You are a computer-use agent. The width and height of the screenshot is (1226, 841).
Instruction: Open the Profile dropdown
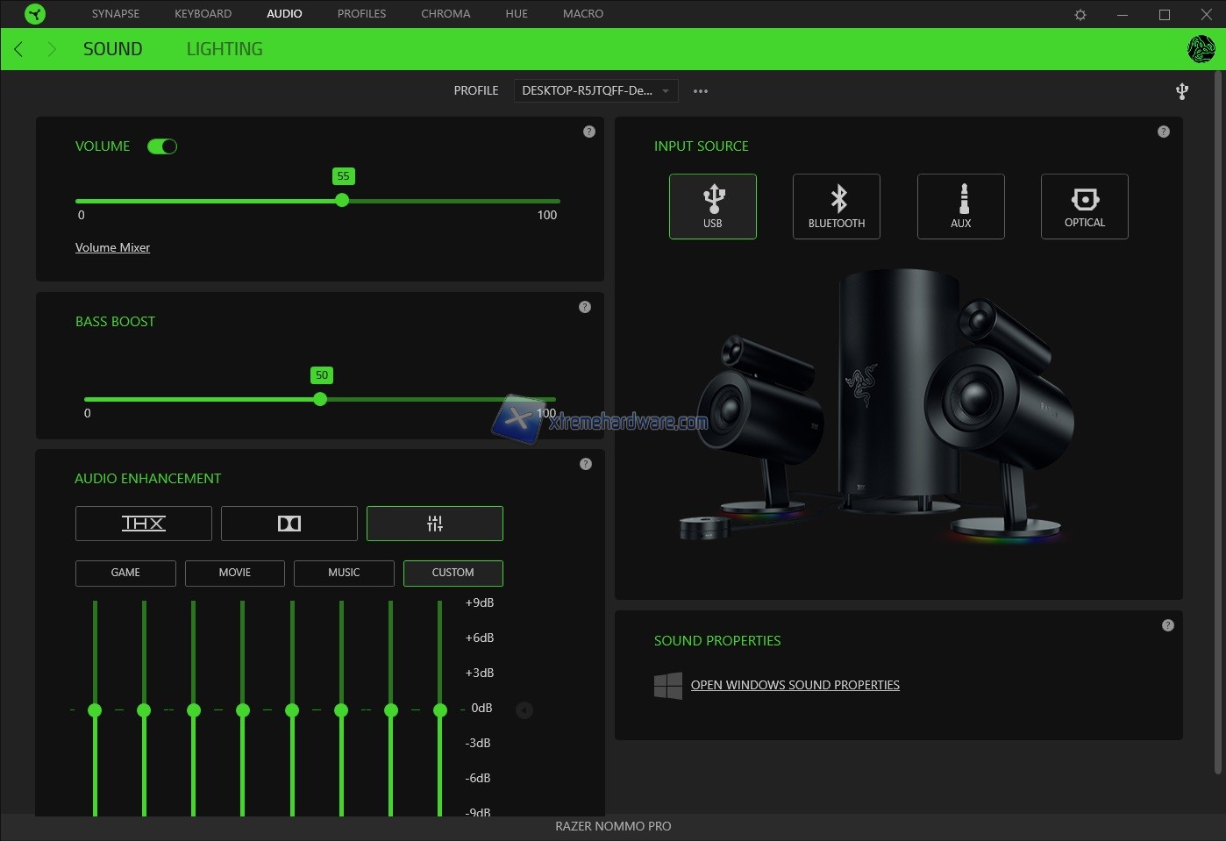point(595,91)
